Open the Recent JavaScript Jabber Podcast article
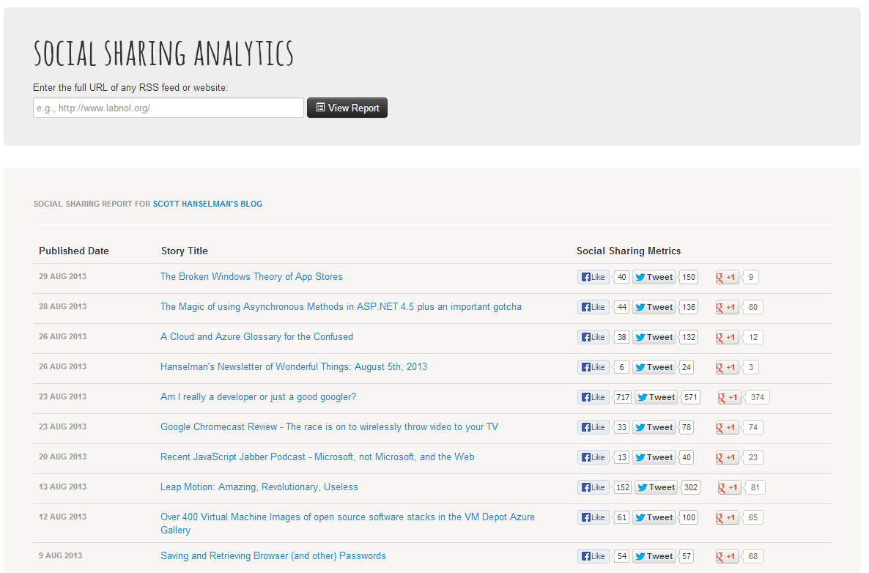Screen dimensions: 869x573 tap(317, 456)
